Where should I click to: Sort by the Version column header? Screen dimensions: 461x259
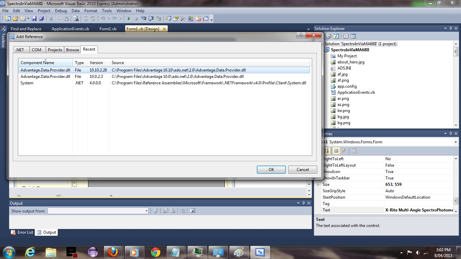[98, 63]
